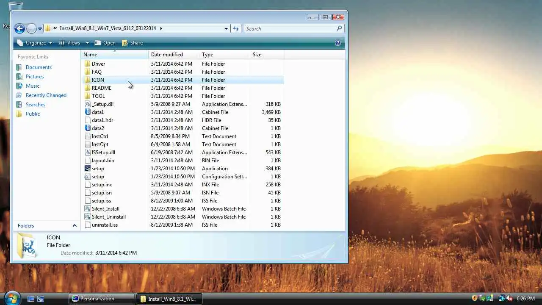
Task: Select the setup.inx file
Action: 102,185
